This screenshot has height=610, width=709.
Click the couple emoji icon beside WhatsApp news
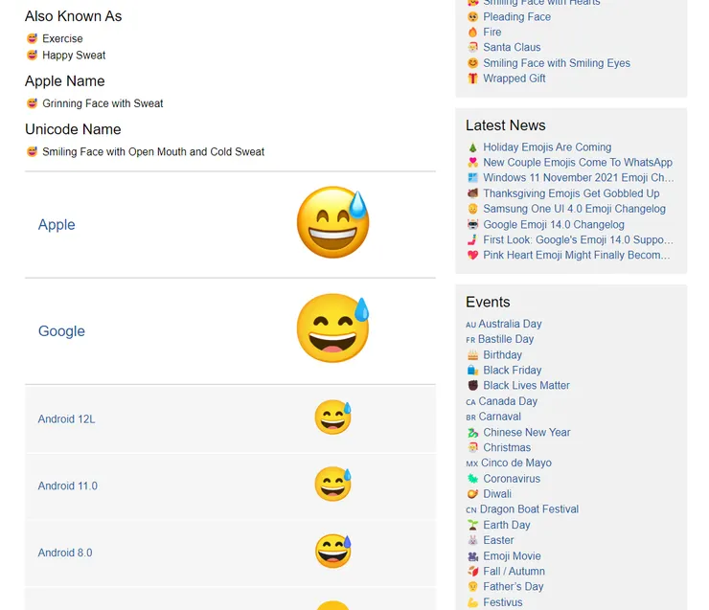click(x=472, y=163)
